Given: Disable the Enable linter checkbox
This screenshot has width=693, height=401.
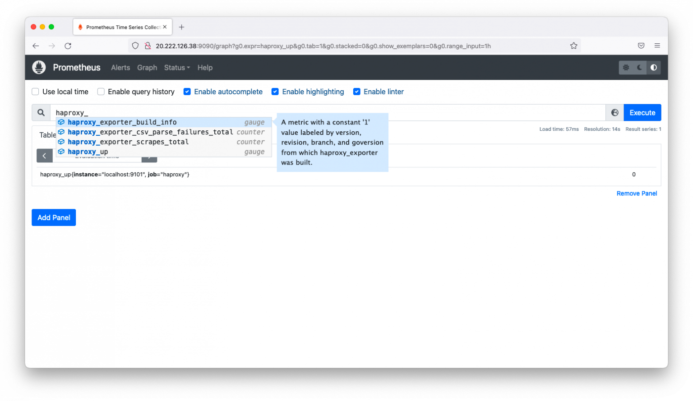Looking at the screenshot, I should 356,92.
